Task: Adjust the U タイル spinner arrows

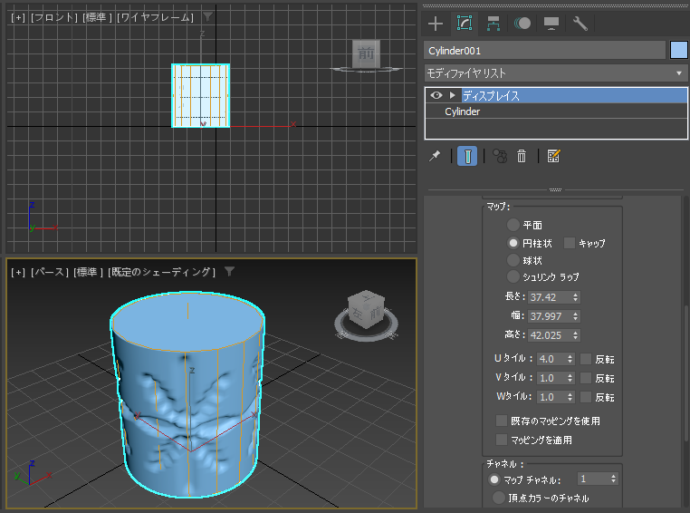Action: coord(570,359)
